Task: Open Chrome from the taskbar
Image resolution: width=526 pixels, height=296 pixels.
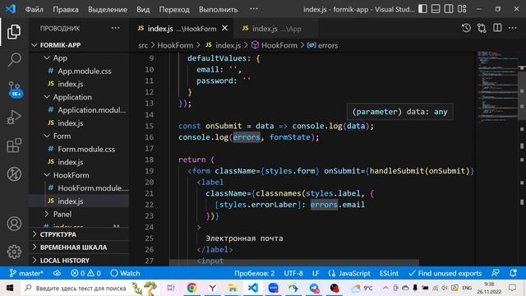Action: pos(191,288)
